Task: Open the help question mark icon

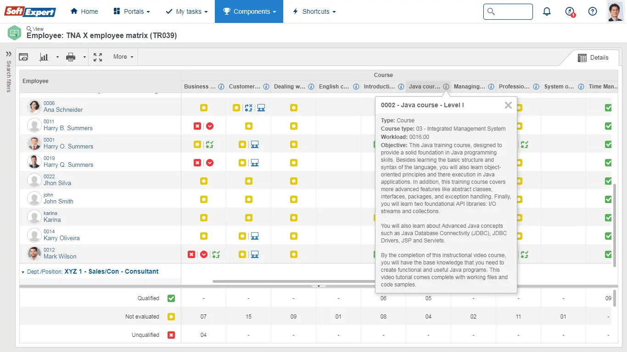Action: 593,11
